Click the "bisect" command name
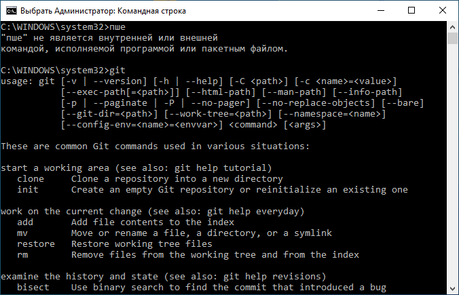Viewport: 459px width, 295px height. 33,287
